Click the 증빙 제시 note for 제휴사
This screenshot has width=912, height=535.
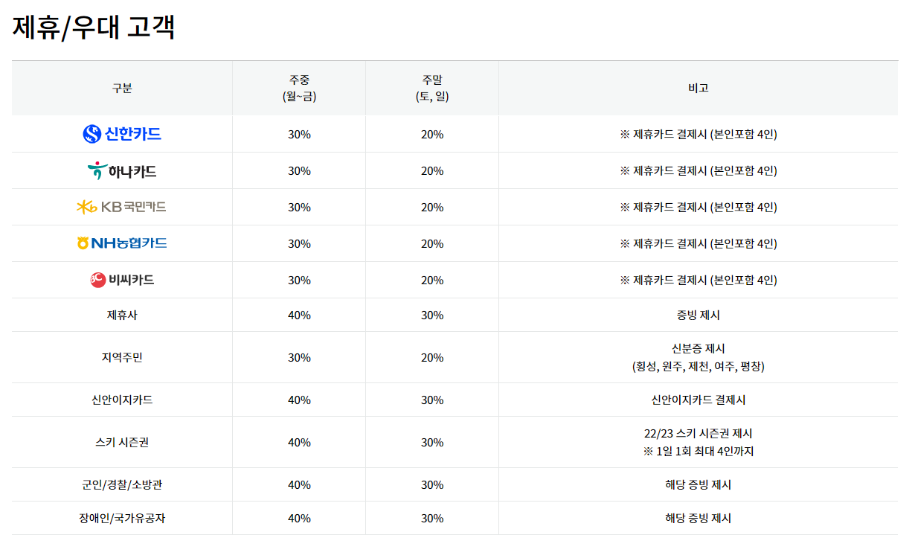pyautogui.click(x=699, y=315)
